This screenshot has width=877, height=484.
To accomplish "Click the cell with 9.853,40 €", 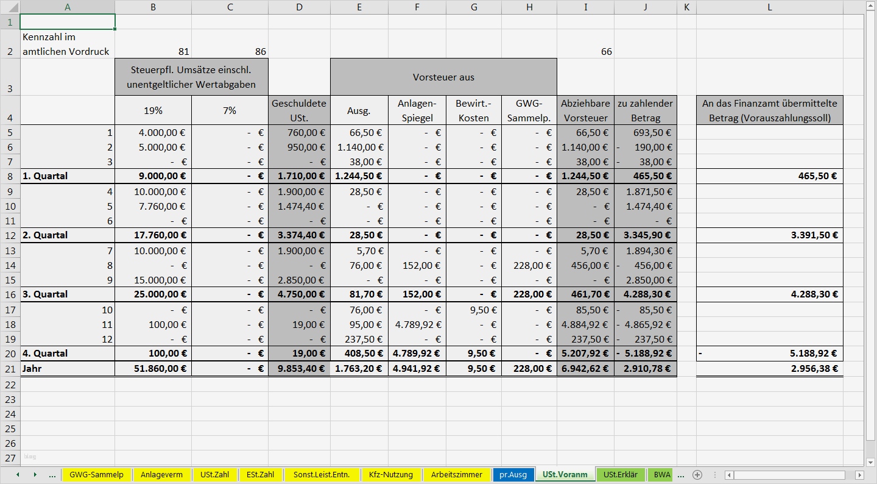I will tap(299, 369).
